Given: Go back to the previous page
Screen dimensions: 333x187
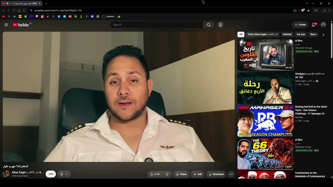Looking at the screenshot, I should click(x=3, y=10).
